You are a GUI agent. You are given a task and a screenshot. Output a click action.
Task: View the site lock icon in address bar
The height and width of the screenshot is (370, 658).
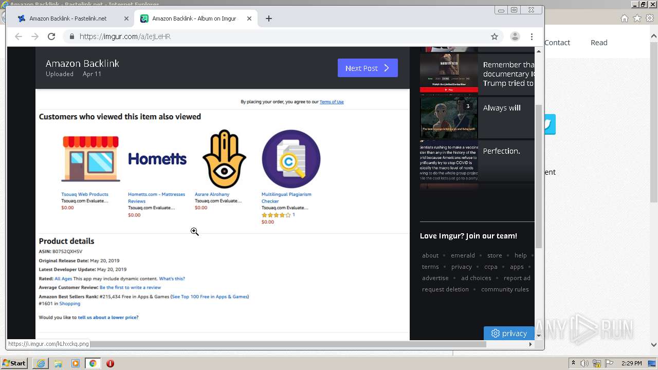click(72, 36)
